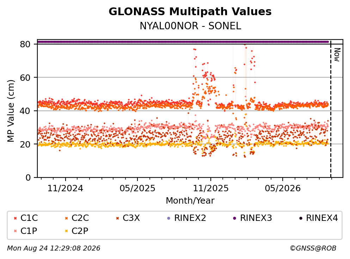Select the RINEX3 legend label

[256, 218]
